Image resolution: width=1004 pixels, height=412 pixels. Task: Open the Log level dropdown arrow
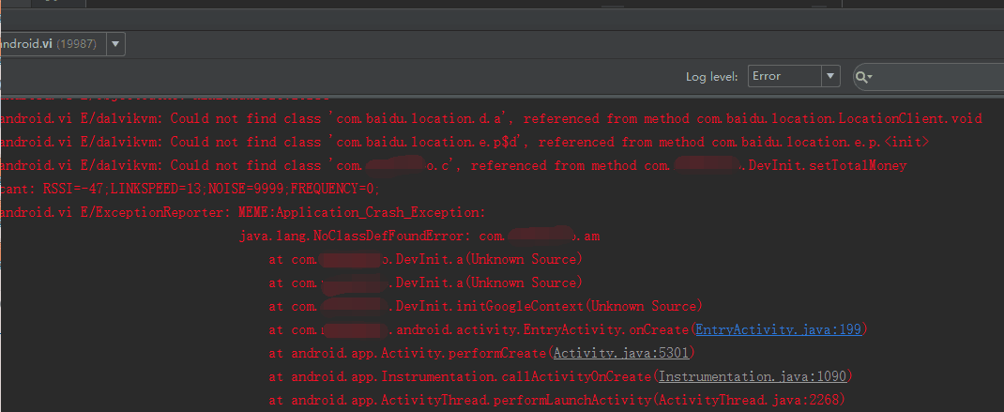pyautogui.click(x=830, y=76)
